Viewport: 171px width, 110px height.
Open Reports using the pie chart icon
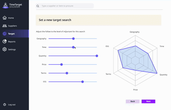[x=5, y=41]
